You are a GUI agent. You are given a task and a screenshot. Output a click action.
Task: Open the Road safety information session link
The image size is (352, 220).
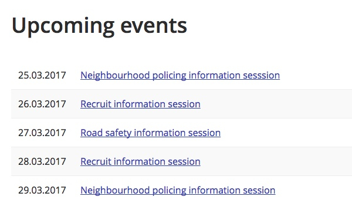(150, 133)
